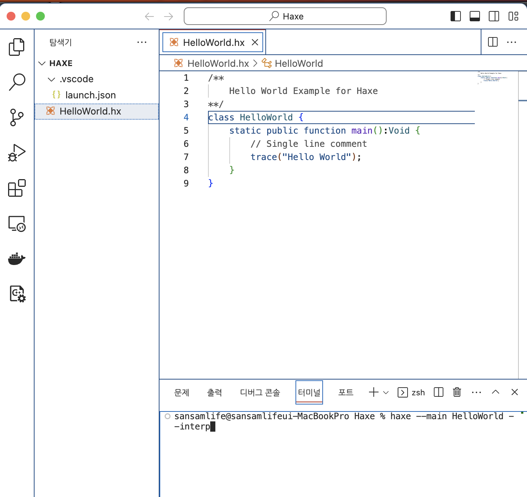Switch to the 디버그 콘솔 panel tab
Viewport: 527px width, 497px height.
pos(260,392)
